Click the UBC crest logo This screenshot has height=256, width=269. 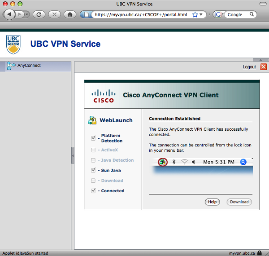coord(13,44)
